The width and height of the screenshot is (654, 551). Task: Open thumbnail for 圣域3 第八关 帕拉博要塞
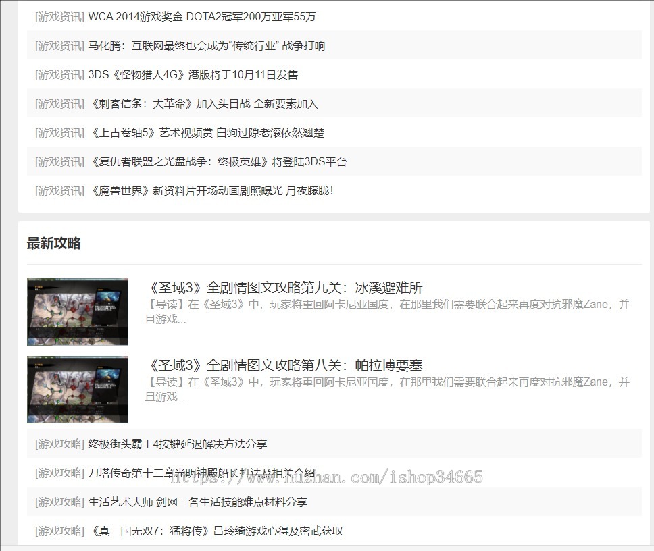click(78, 390)
